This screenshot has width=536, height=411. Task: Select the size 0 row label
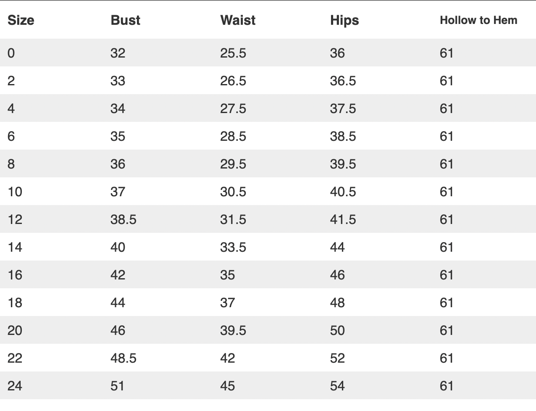click(x=11, y=53)
